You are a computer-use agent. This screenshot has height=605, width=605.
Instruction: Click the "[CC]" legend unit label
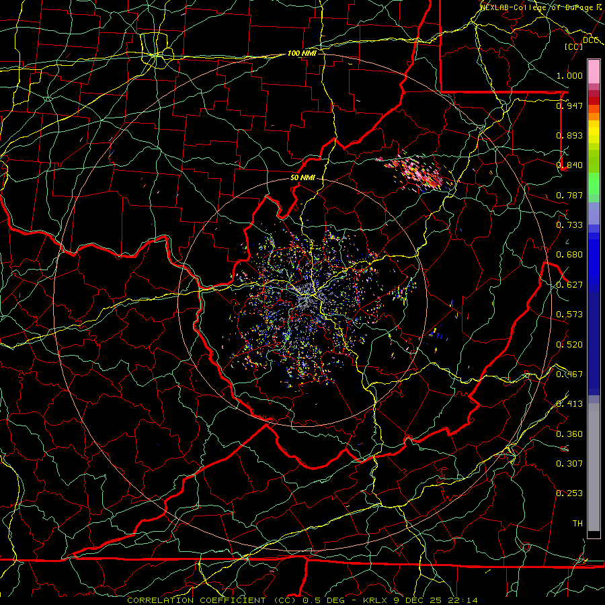pos(574,46)
